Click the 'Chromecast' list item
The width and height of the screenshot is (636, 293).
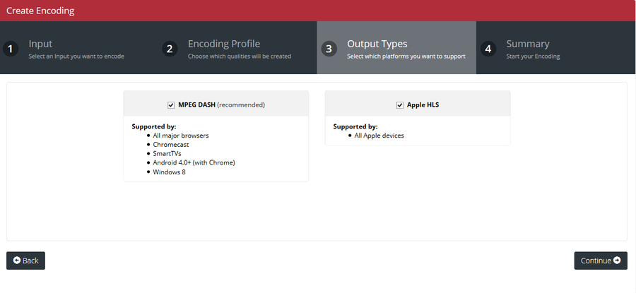(171, 144)
